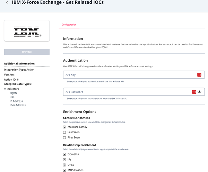Click the 'Version:' label
The width and height of the screenshot is (208, 172).
pyautogui.click(x=9, y=74)
